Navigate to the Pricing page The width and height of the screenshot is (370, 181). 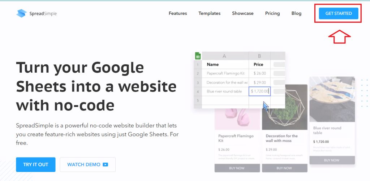(272, 13)
